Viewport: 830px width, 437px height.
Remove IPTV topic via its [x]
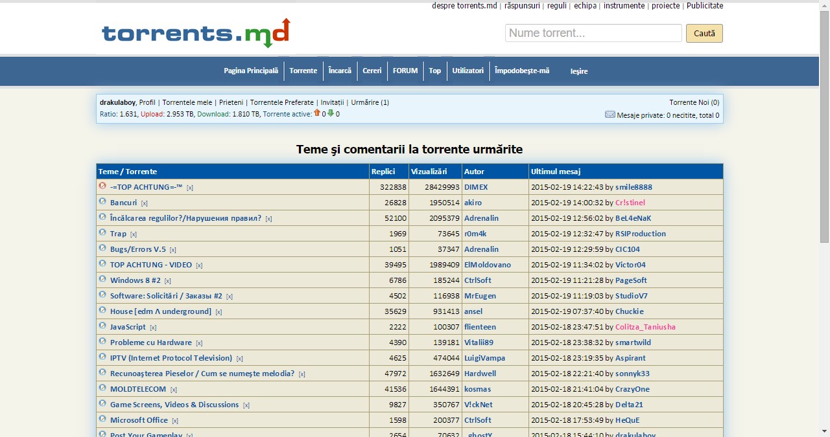[x=239, y=359]
